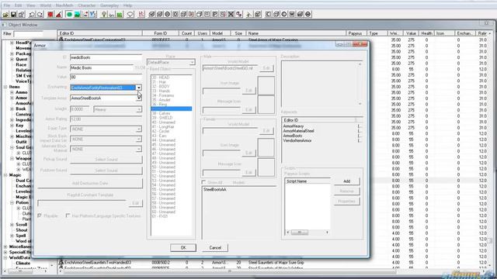Screen dimensions: 497x279
Task: Toggle the Playable checkbox
Action: click(40, 215)
